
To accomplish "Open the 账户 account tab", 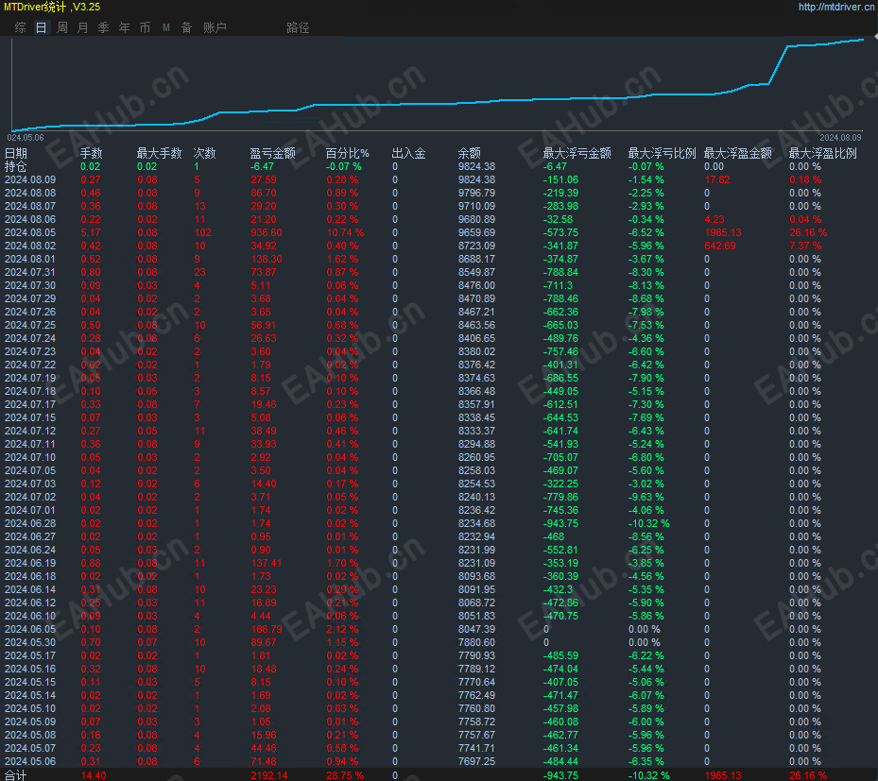I will coord(215,27).
